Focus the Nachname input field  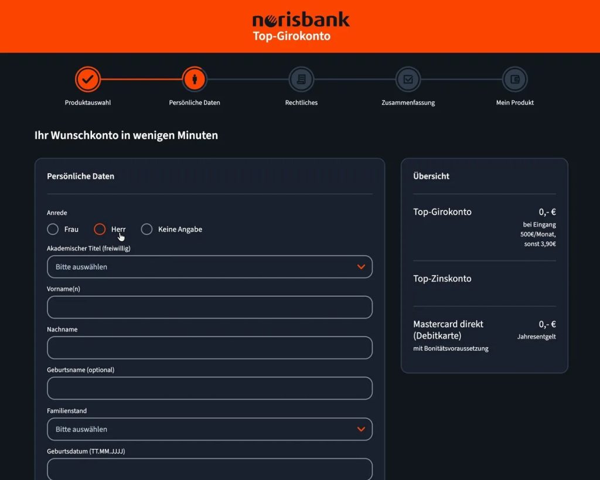[210, 348]
